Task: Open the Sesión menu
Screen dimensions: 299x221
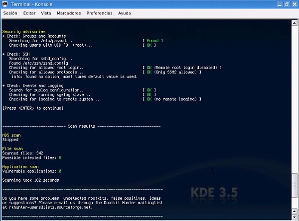Action: [10, 13]
